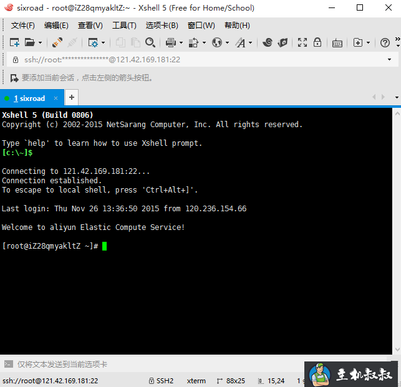401x387 pixels.
Task: Expand the Font dropdown arrow
Action: point(250,42)
